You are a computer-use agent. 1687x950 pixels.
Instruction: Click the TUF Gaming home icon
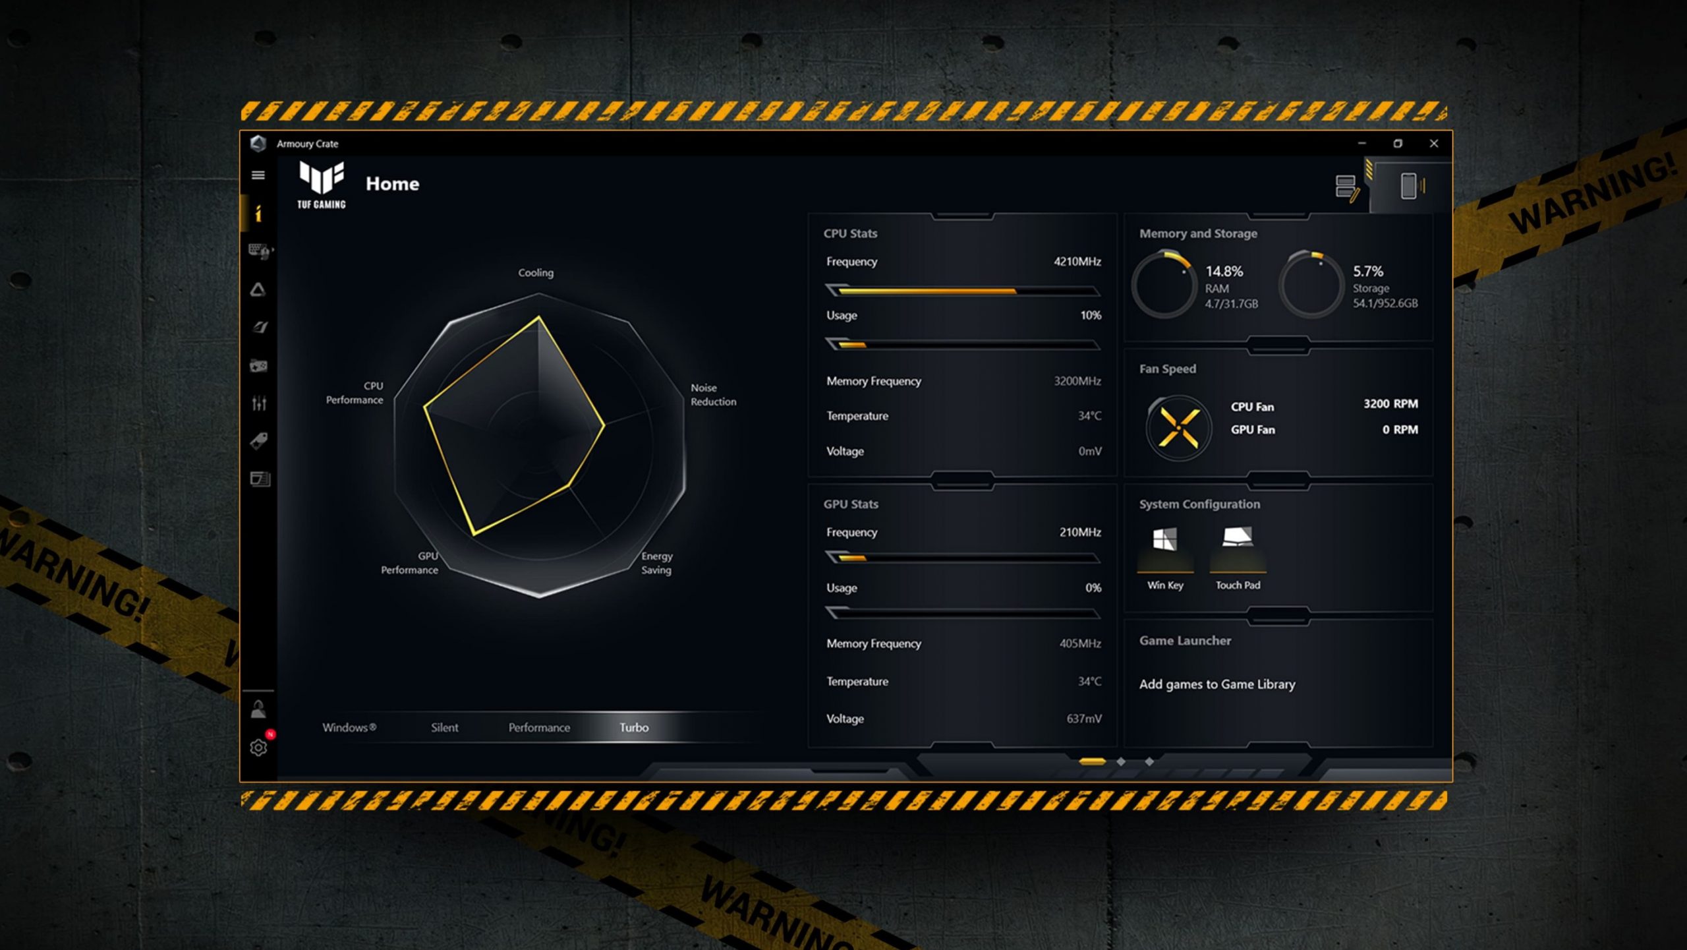(x=322, y=185)
